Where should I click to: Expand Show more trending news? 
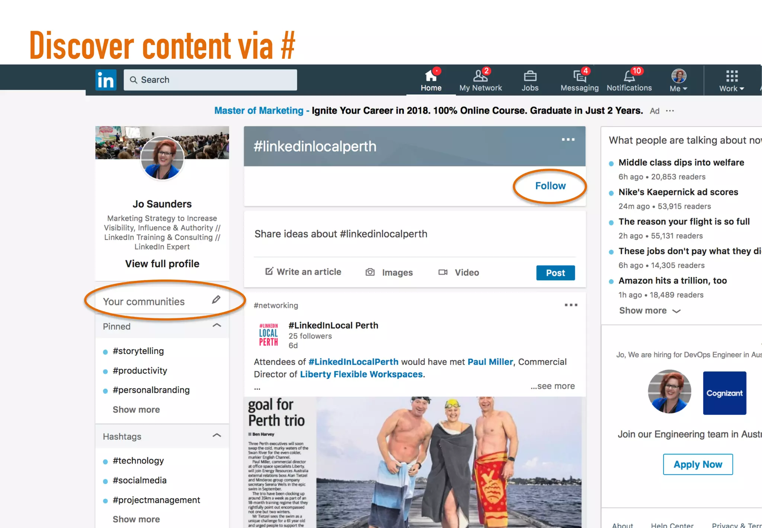pyautogui.click(x=650, y=311)
